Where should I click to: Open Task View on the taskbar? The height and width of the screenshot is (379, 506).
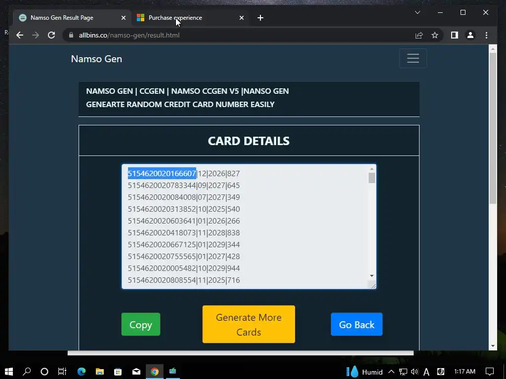tap(62, 372)
